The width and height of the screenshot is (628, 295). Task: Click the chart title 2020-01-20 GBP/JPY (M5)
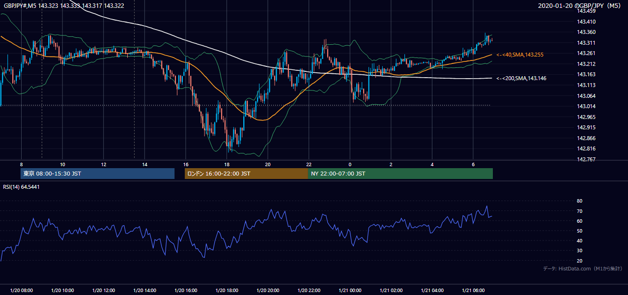580,6
